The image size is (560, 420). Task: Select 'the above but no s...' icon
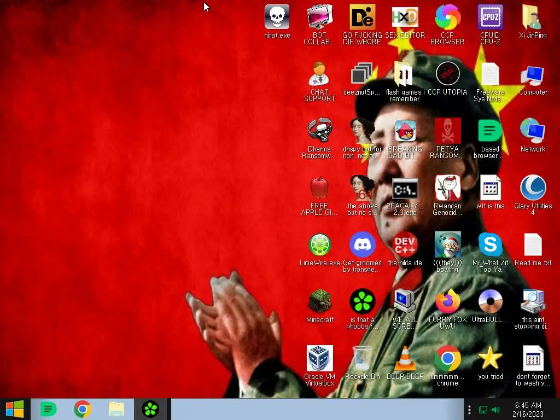coord(362,187)
